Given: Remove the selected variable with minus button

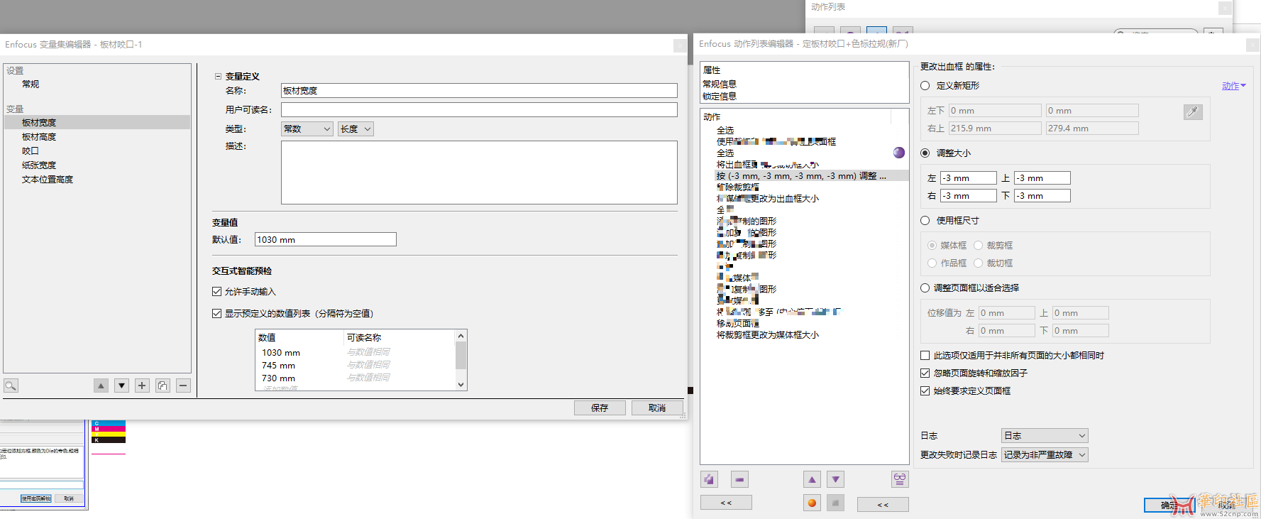Looking at the screenshot, I should click(x=183, y=386).
